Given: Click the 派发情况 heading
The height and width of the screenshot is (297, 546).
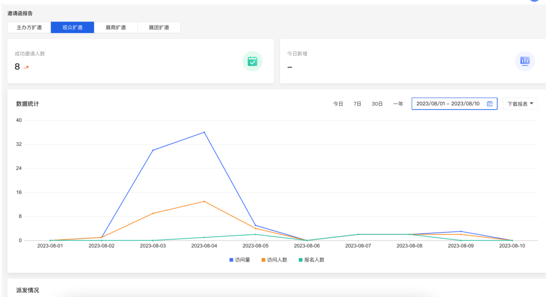Looking at the screenshot, I should click(28, 290).
